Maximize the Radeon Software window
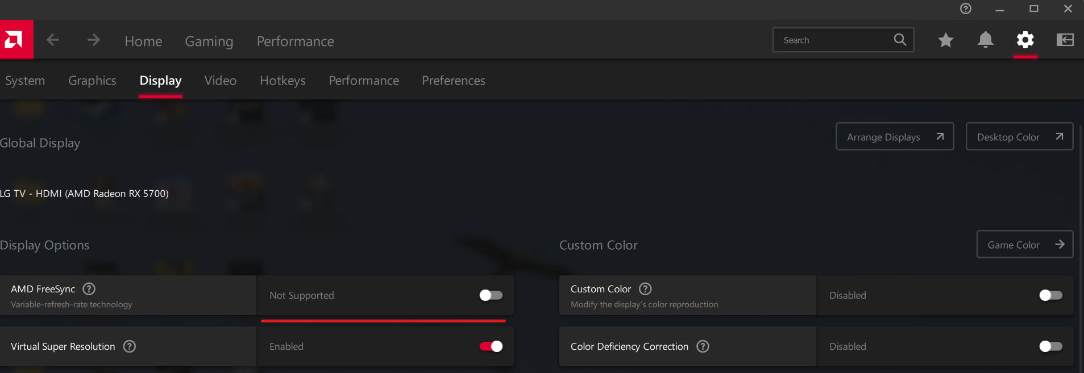 pyautogui.click(x=1034, y=9)
